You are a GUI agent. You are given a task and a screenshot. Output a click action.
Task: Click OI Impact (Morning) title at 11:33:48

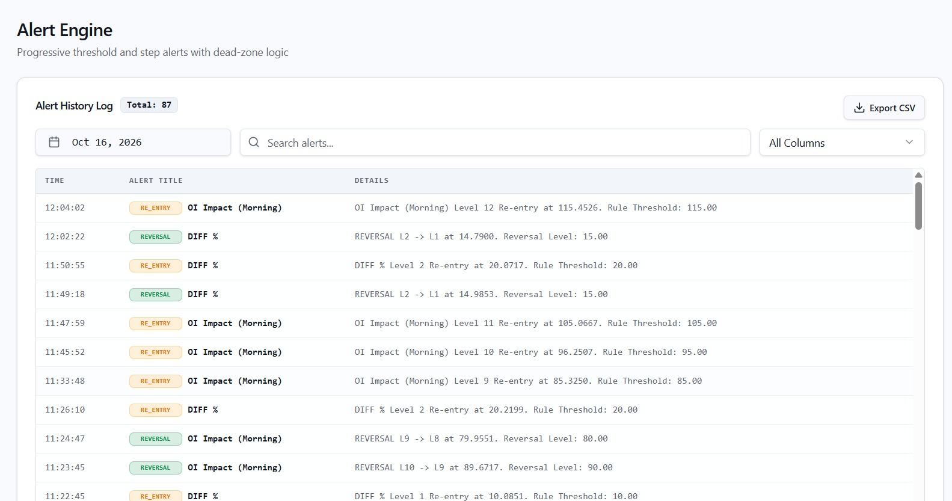[x=235, y=381]
